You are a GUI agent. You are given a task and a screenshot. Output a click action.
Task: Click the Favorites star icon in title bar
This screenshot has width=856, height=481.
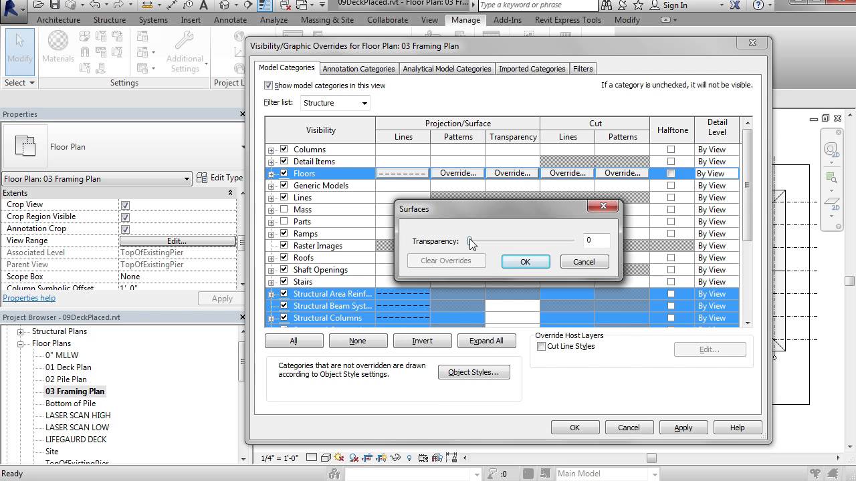click(x=639, y=5)
